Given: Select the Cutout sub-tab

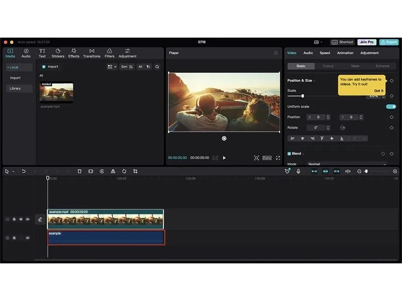Looking at the screenshot, I should [x=328, y=66].
